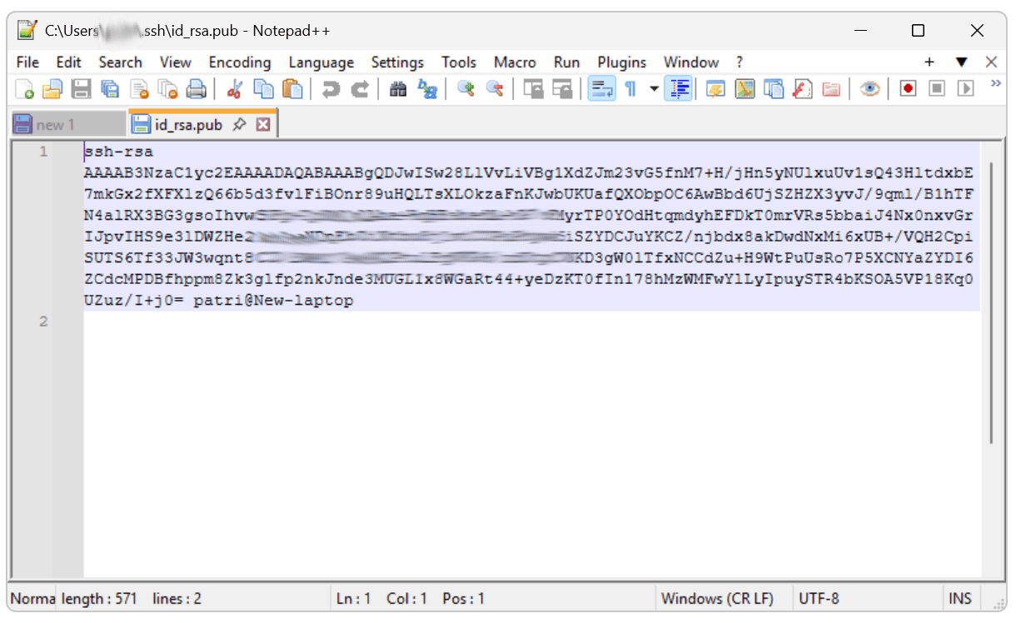
Task: Click the text patri@New-laptop in the editor
Action: (x=273, y=301)
